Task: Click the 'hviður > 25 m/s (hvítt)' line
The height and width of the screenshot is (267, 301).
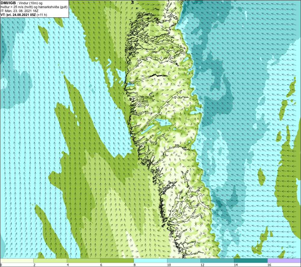Action: 17,7
